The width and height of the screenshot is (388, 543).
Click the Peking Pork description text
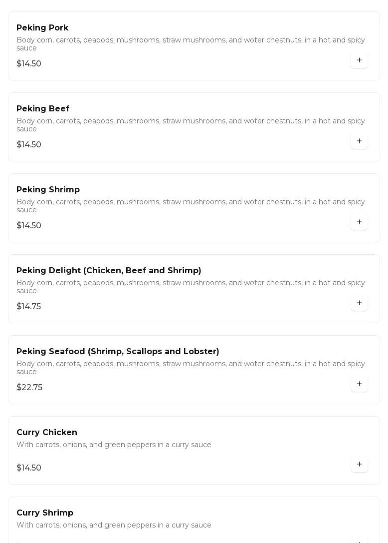191,44
